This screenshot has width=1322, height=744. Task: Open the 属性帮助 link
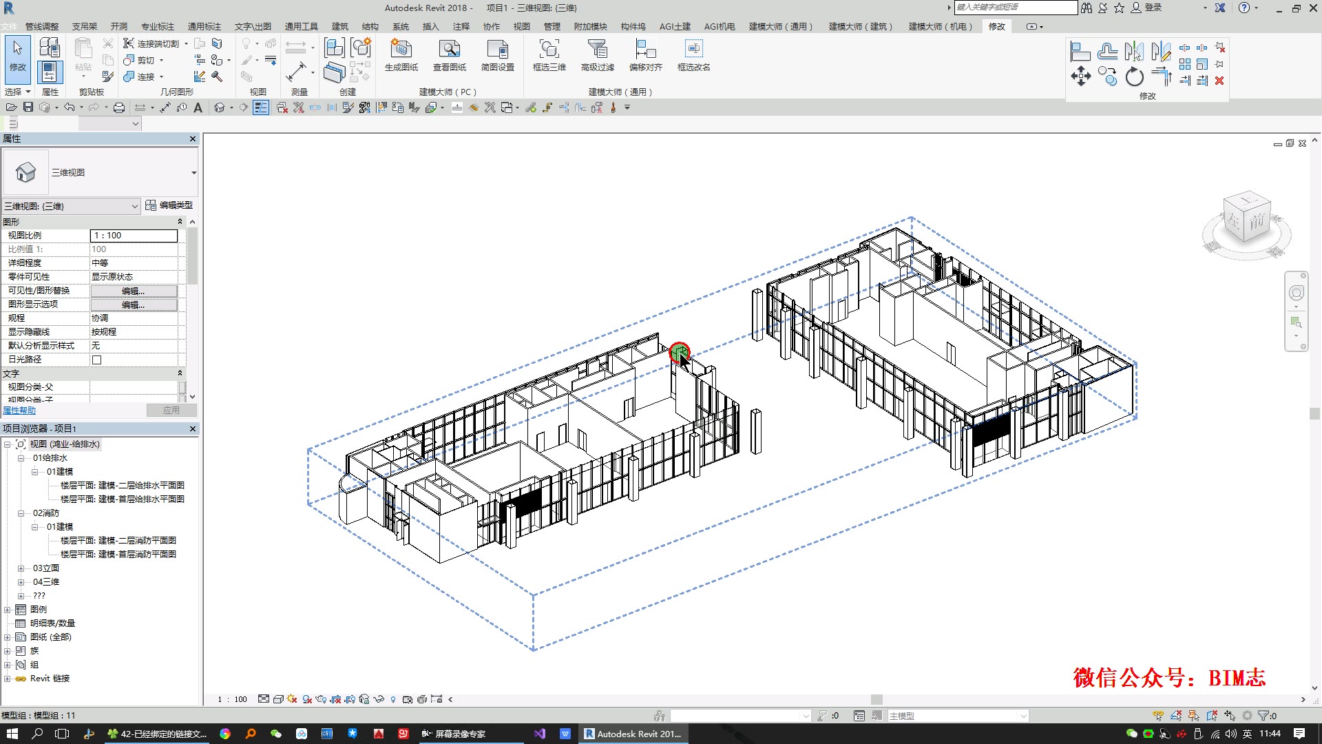click(x=19, y=411)
